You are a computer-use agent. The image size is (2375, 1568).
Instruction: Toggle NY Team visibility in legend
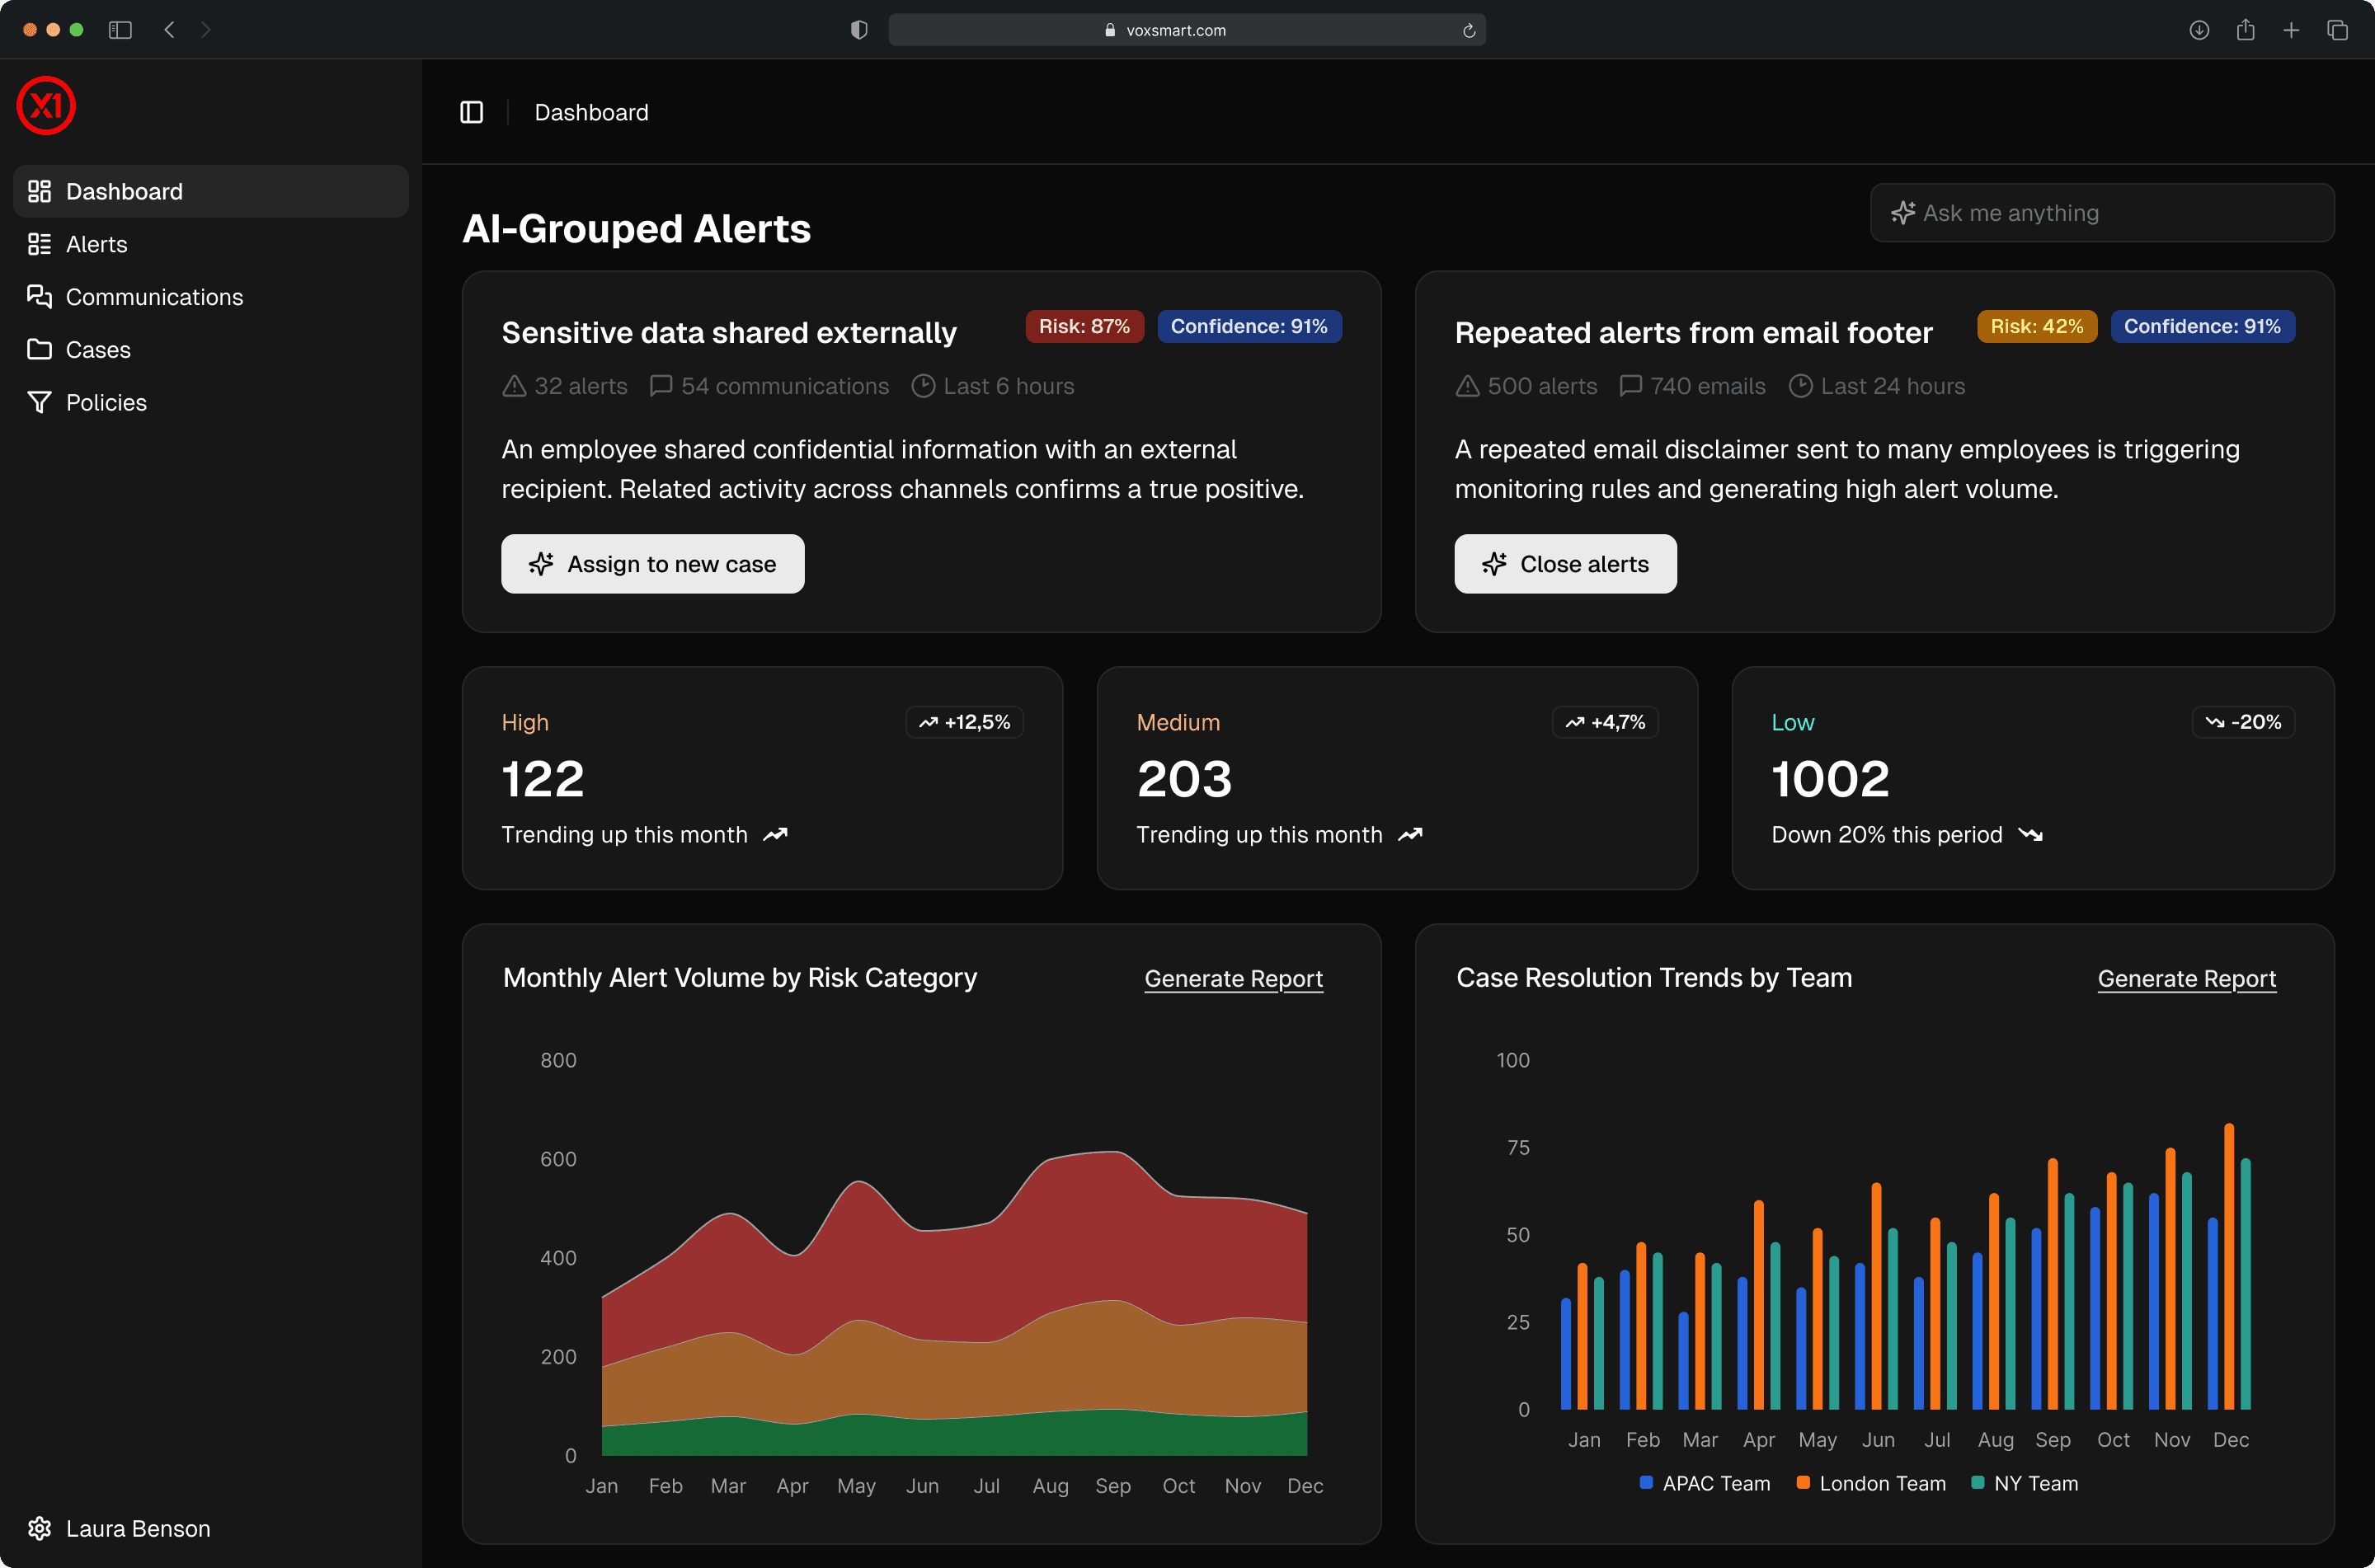click(2025, 1483)
